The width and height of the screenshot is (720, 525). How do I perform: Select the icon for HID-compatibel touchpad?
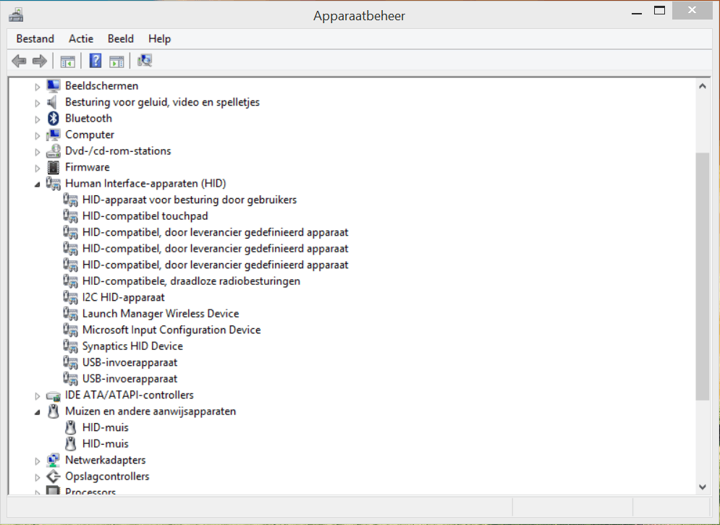[x=71, y=216]
